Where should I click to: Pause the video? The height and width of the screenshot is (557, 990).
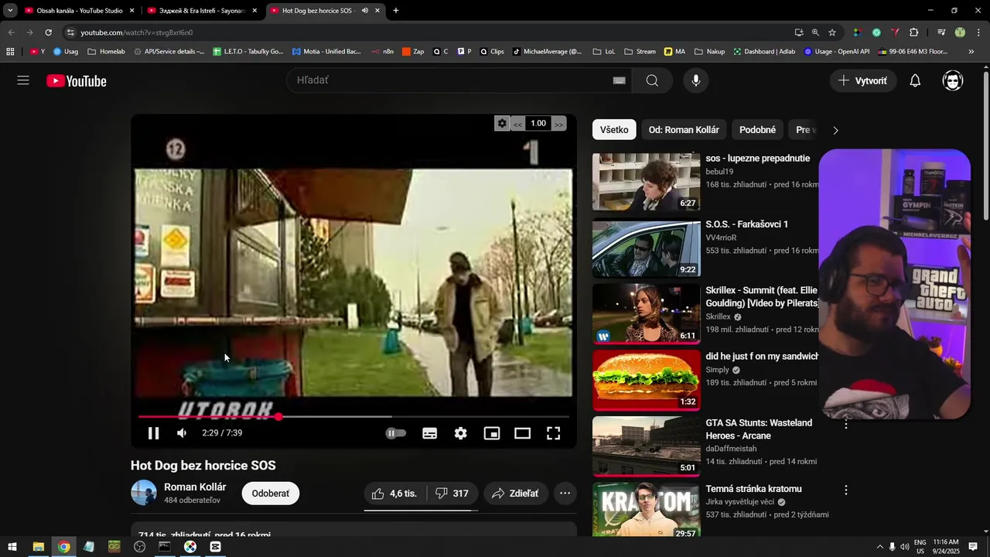[x=153, y=433]
